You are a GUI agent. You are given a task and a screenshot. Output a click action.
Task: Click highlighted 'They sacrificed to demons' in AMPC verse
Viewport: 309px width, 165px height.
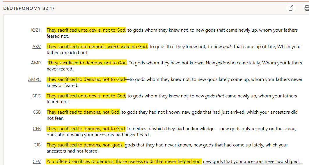pyautogui.click(x=74, y=79)
